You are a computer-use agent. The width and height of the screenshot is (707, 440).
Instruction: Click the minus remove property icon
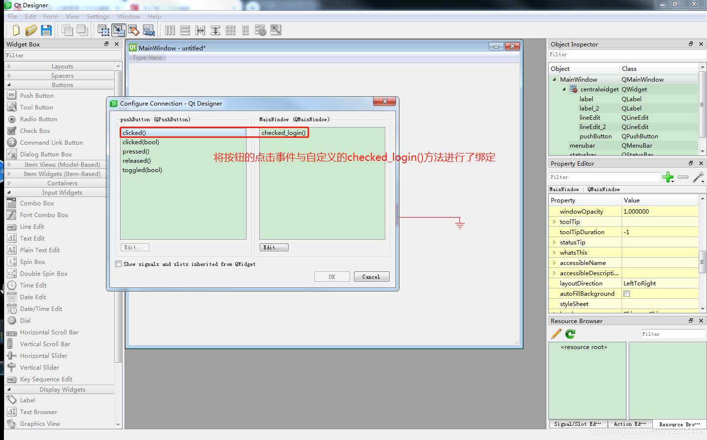[x=683, y=177]
